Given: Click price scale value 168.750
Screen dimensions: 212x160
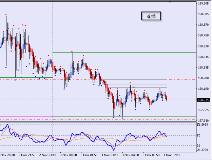Looking at the screenshot, I should tap(203, 35).
